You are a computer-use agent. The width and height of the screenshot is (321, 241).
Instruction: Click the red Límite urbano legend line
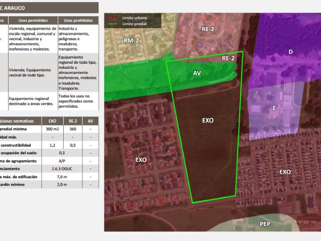[113, 18]
